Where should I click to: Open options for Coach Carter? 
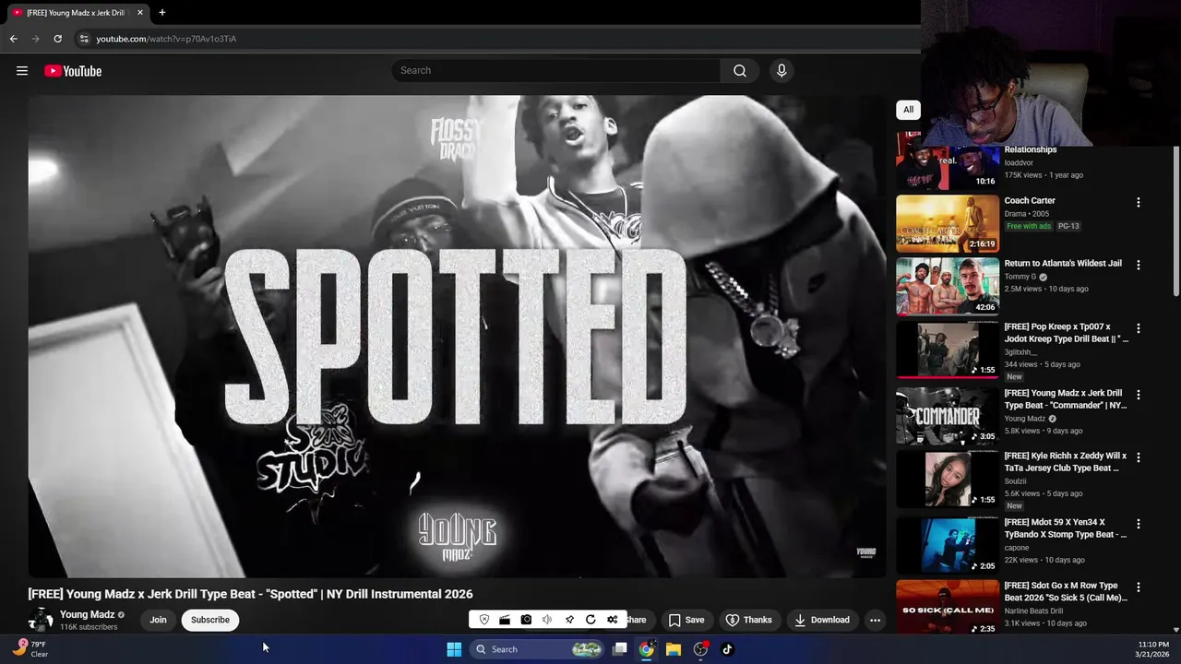[1138, 202]
